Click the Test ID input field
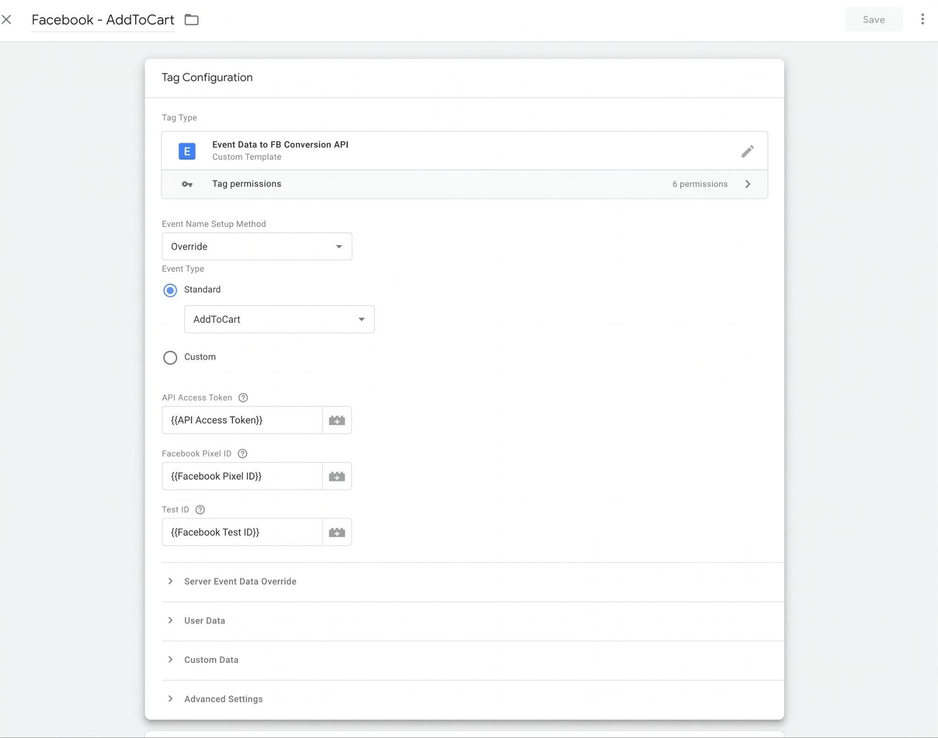Image resolution: width=938 pixels, height=738 pixels. click(242, 532)
